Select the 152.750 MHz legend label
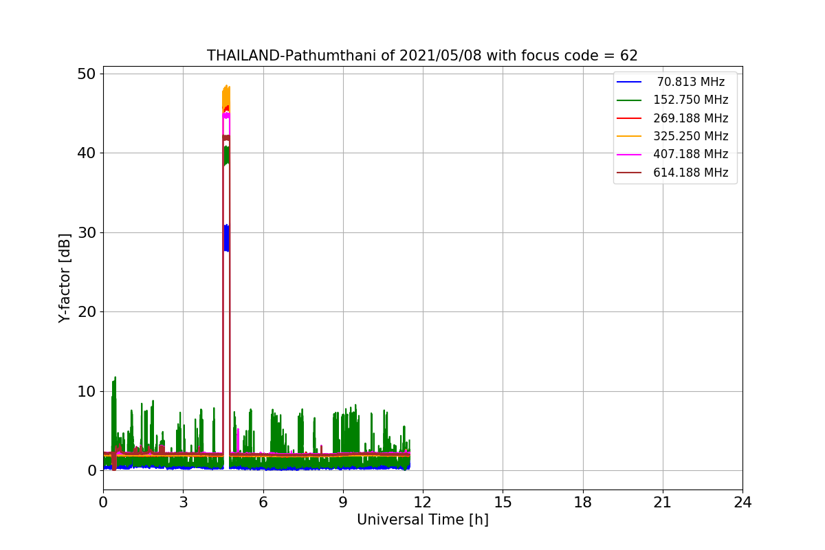This screenshot has height=550, width=825. pyautogui.click(x=691, y=100)
